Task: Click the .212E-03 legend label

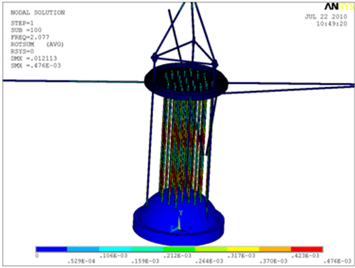Action: pos(177,256)
